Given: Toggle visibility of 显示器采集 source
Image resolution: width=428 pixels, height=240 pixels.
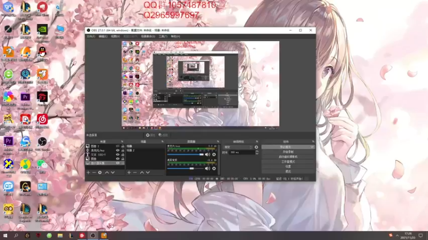Looking at the screenshot, I should 118,163.
